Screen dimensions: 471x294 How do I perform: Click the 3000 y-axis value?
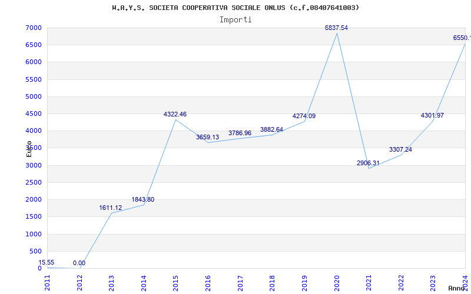coord(34,165)
